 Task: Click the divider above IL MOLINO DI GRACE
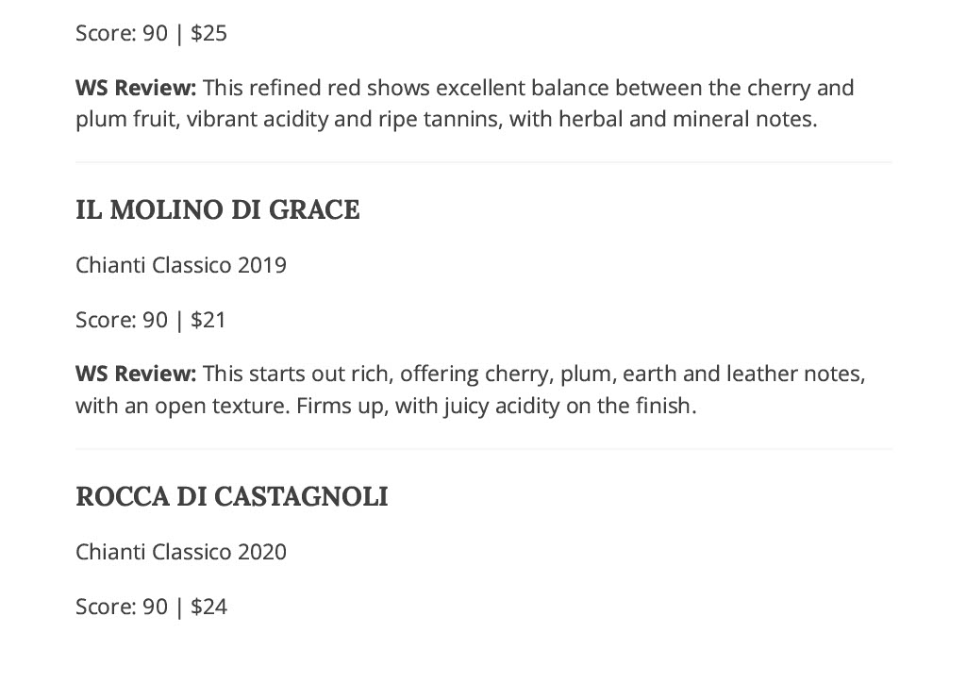tap(484, 162)
